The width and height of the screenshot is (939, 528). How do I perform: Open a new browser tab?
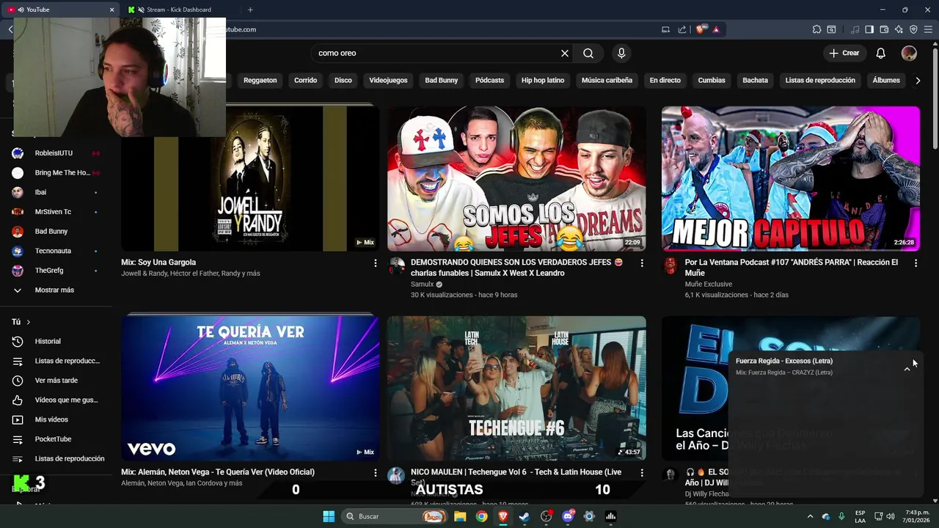point(250,10)
